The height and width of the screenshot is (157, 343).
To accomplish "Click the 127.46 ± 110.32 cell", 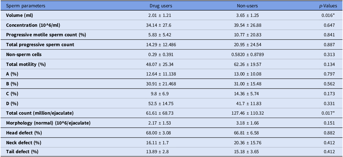I will coord(247,113).
